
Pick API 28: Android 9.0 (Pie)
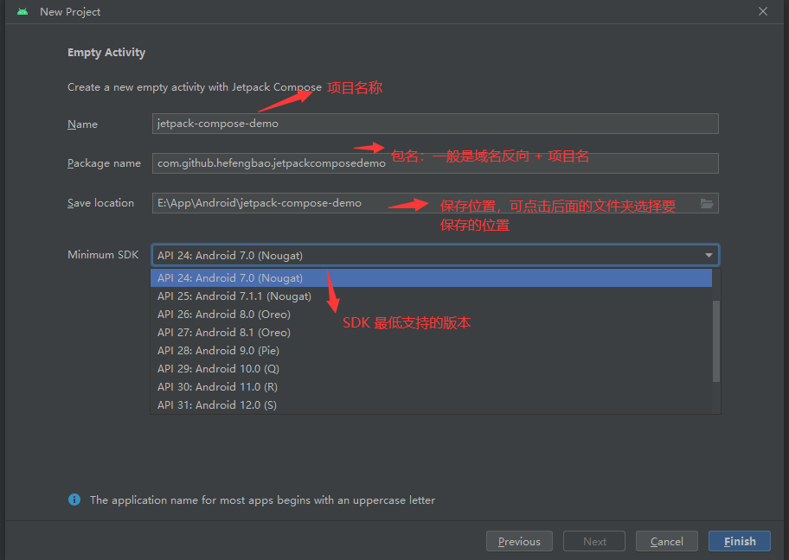[x=431, y=350]
